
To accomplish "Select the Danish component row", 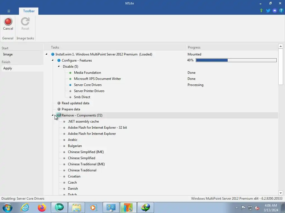I will click(73, 189).
